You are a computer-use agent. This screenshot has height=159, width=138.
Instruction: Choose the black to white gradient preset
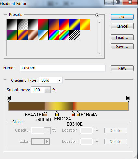pos(12,24)
